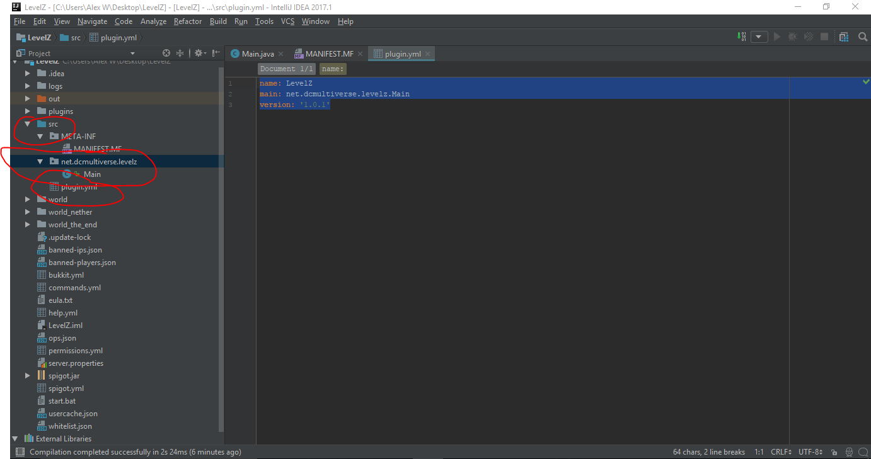This screenshot has height=459, width=871.
Task: Click the IDE inspection profile Hector icon
Action: 849,451
